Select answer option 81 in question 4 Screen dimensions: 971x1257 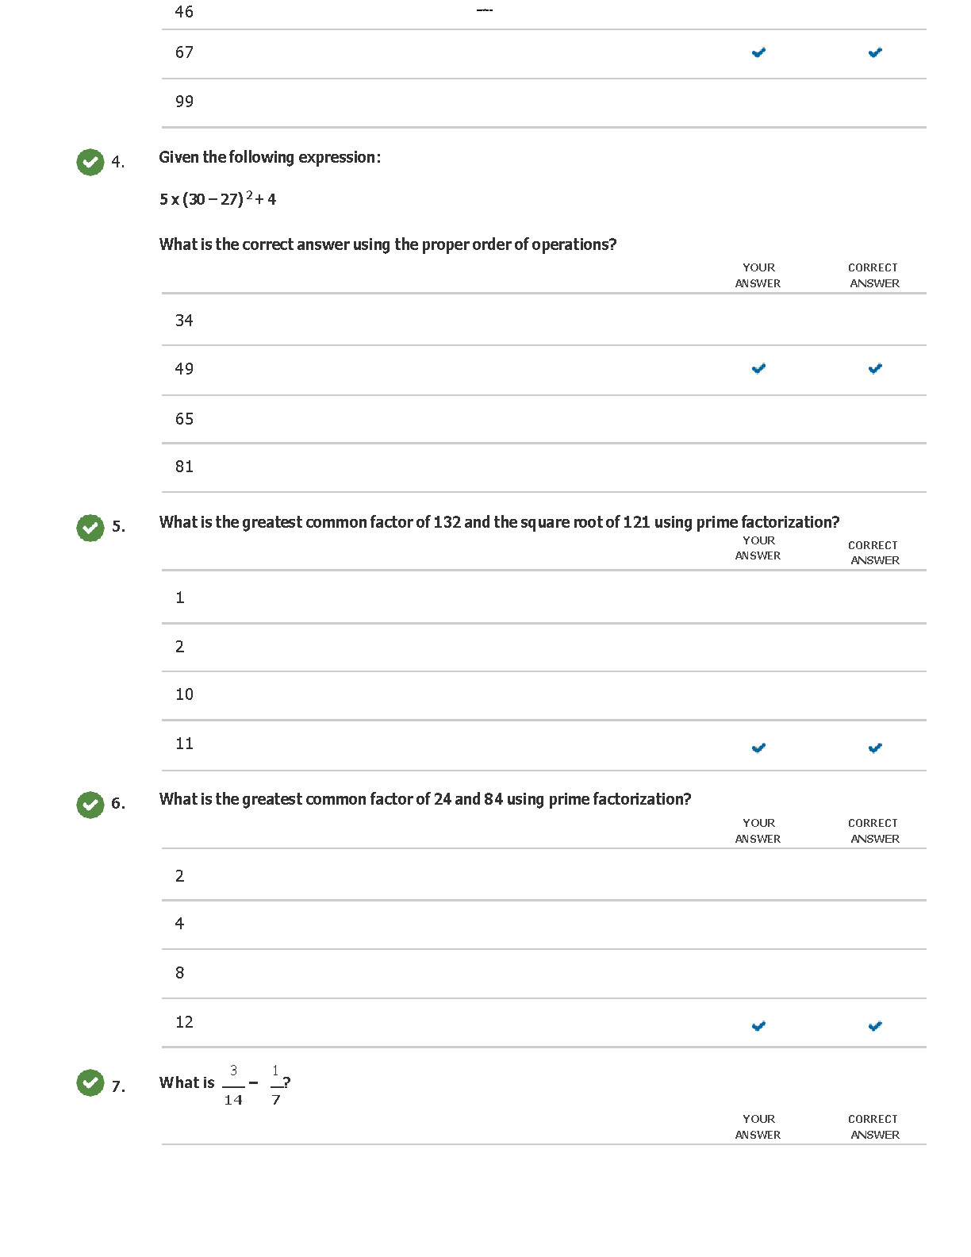click(184, 467)
